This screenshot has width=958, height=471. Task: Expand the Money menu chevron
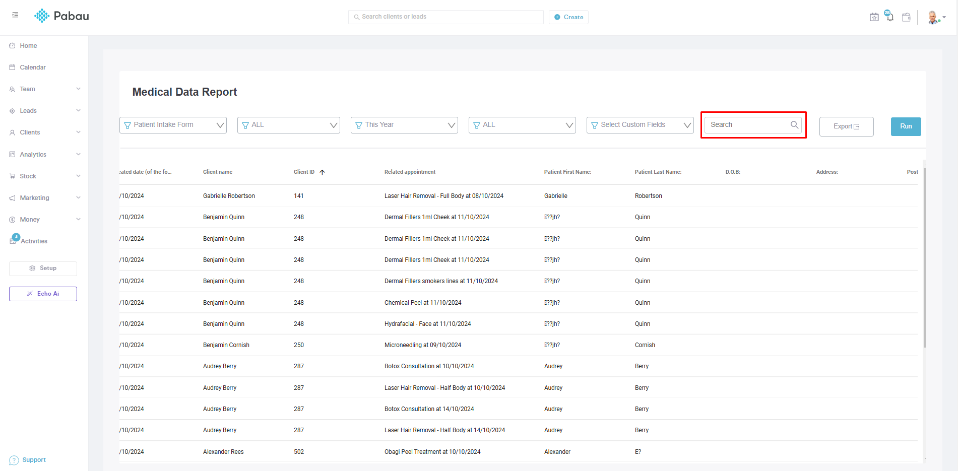click(79, 219)
